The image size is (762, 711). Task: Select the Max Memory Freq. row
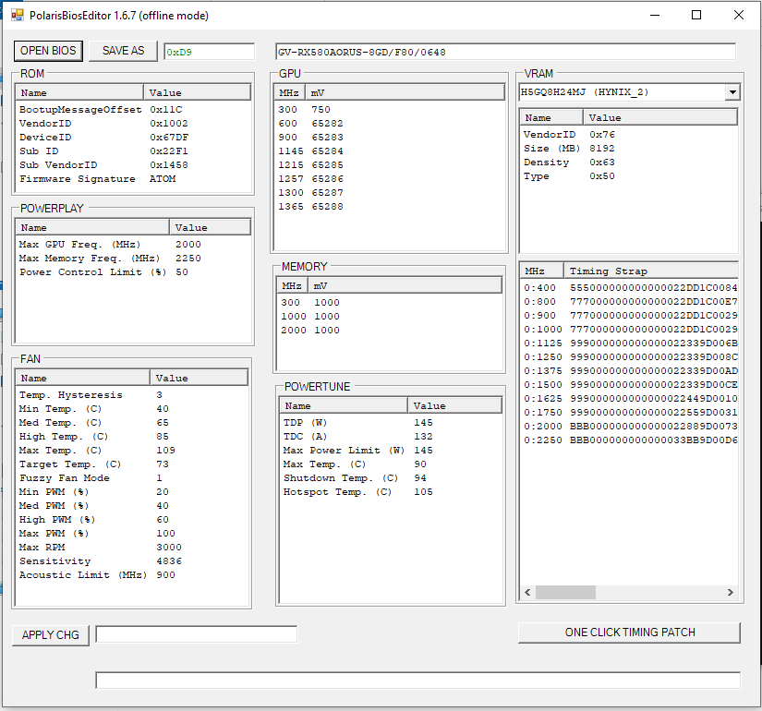tap(134, 258)
